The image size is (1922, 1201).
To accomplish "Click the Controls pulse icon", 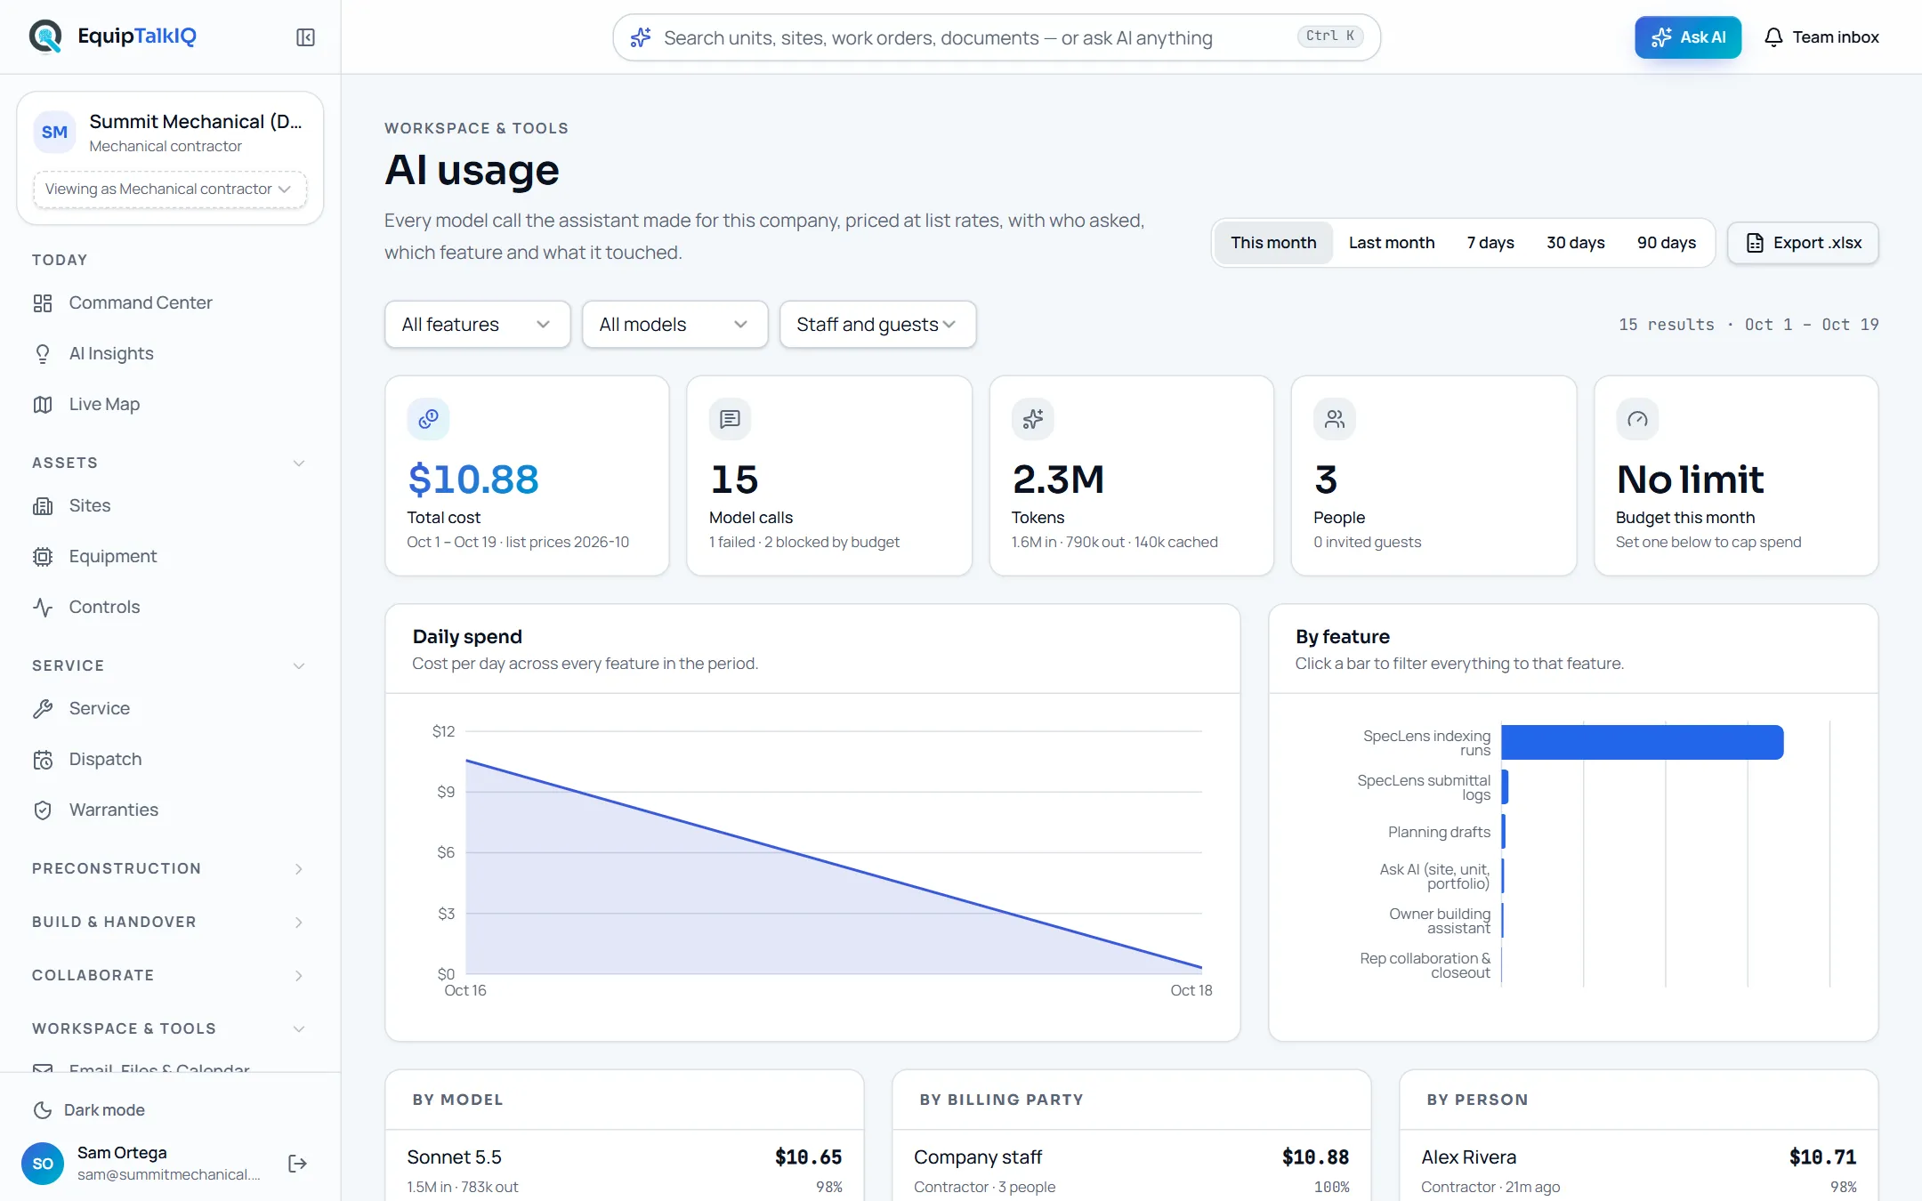I will 43,608.
